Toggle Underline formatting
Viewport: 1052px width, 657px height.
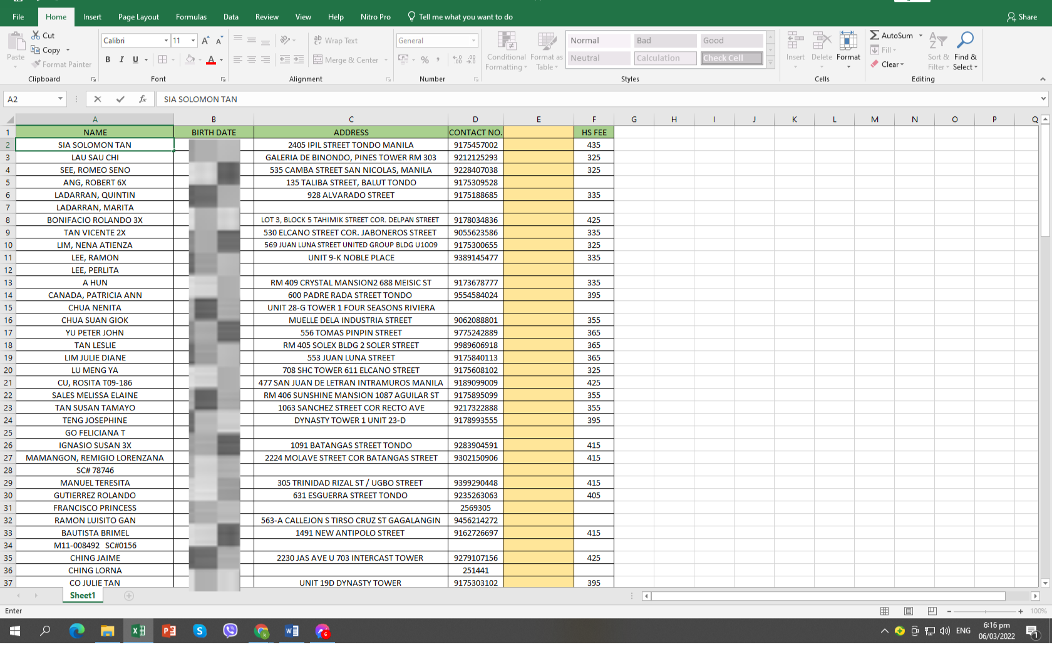click(x=135, y=59)
